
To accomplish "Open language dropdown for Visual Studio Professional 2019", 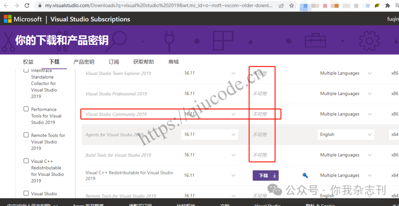I will pyautogui.click(x=346, y=94).
